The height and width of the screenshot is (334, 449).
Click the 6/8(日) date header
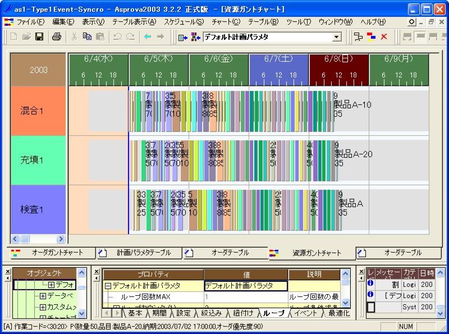coord(339,70)
